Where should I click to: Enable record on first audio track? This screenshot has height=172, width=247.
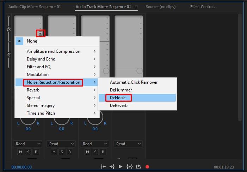click(x=36, y=152)
